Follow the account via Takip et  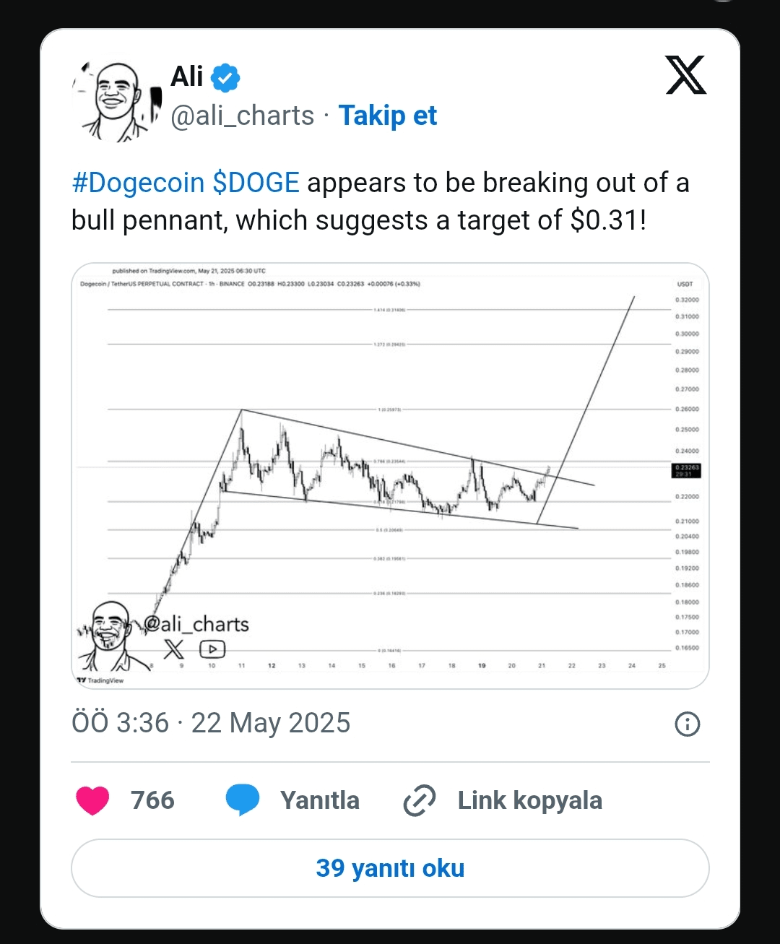click(388, 116)
